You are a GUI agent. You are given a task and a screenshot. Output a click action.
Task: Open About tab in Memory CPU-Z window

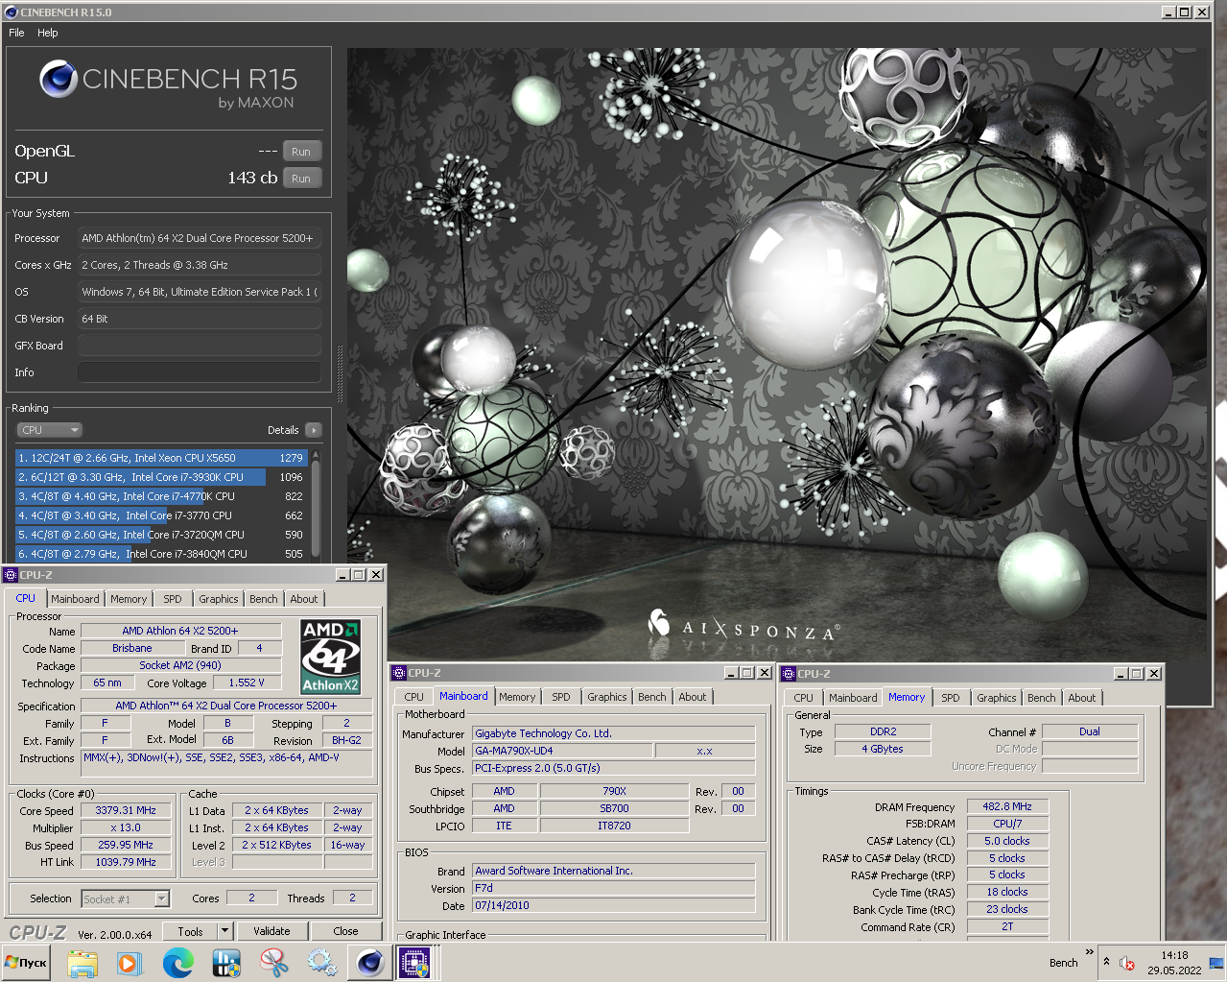(x=1082, y=698)
